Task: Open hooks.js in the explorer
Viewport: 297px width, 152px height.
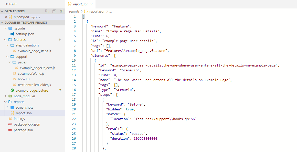Action: click(24, 79)
